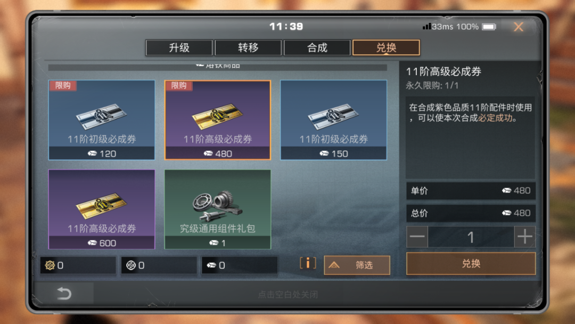This screenshot has width=575, height=324.
Task: Click the back arrow icon
Action: [x=64, y=293]
